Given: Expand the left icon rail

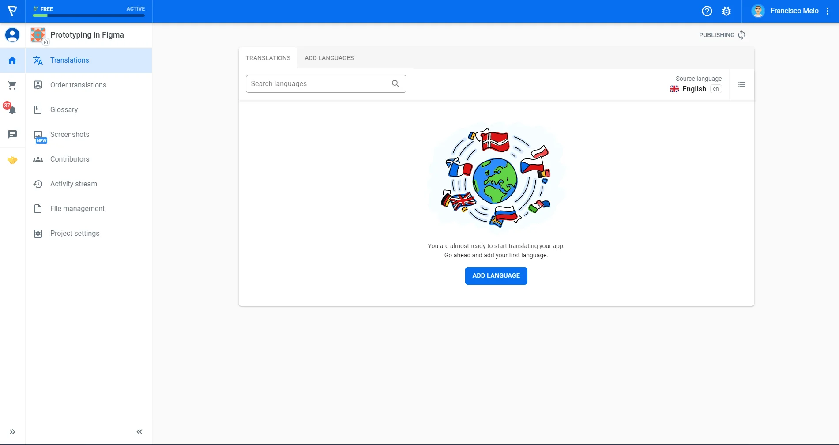Looking at the screenshot, I should (x=12, y=432).
